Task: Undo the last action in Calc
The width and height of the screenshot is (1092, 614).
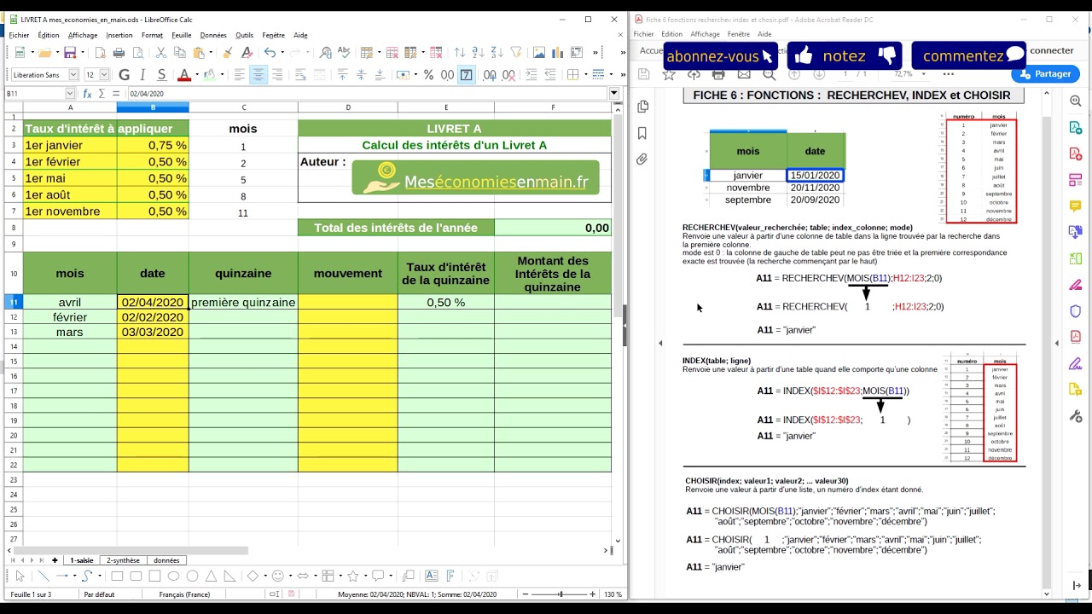Action: coord(270,53)
